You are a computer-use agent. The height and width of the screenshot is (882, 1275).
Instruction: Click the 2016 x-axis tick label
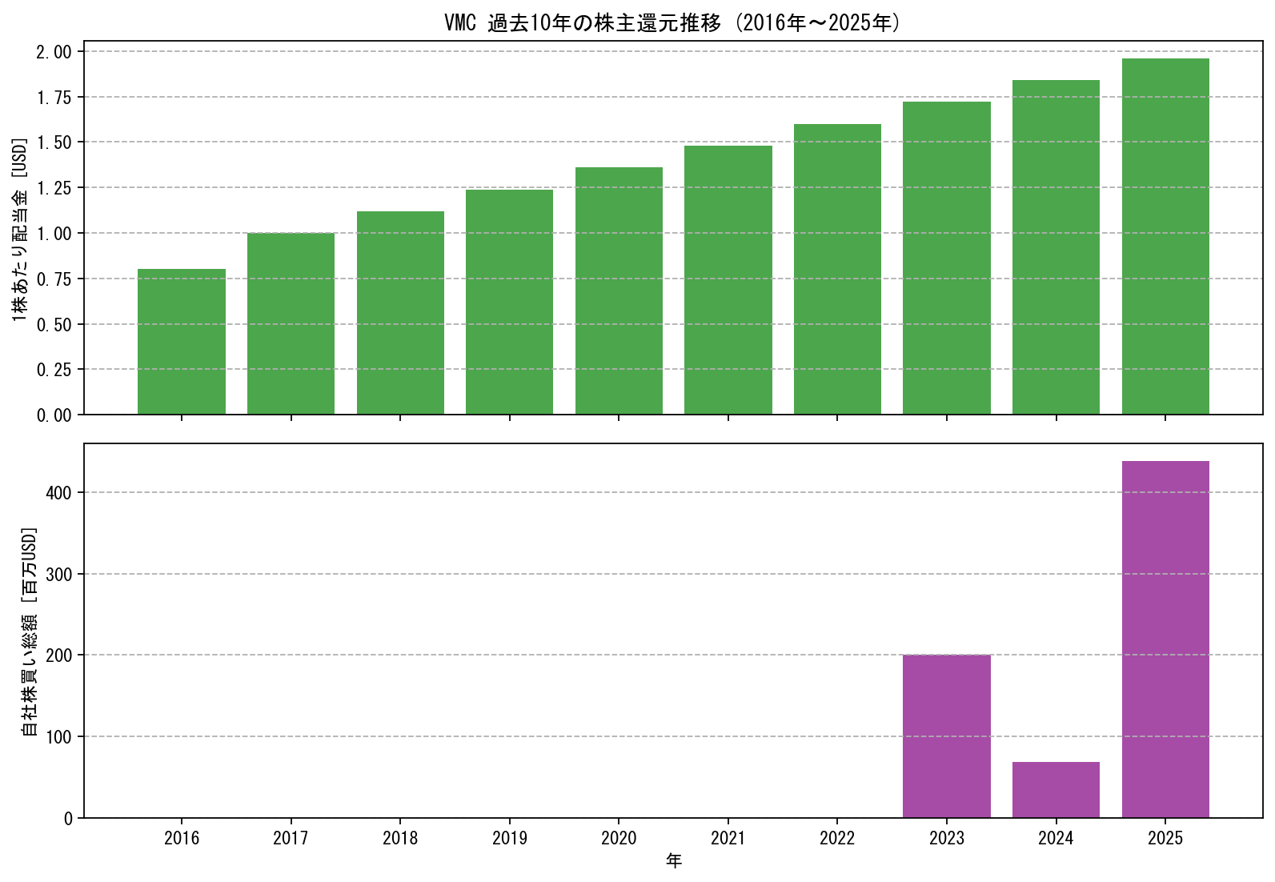click(x=182, y=838)
